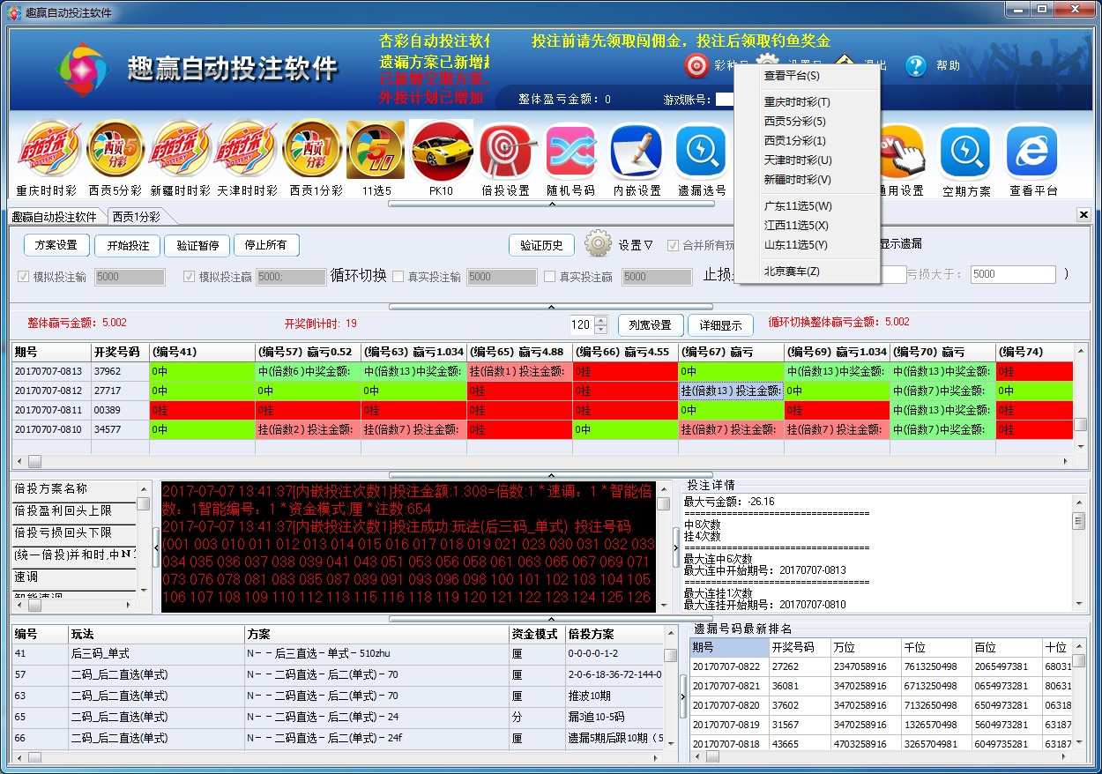Viewport: 1102px width, 774px height.
Task: Select the 重庆时时彩 lottery icon
Action: click(48, 148)
